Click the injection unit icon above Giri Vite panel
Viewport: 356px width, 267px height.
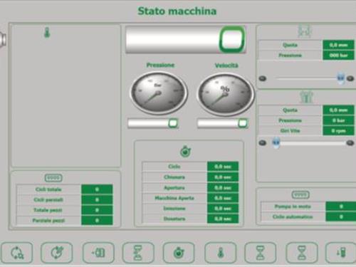coord(306,97)
